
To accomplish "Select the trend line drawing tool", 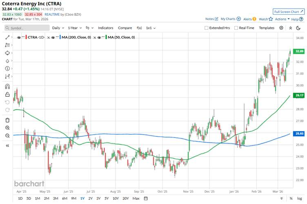I will click(x=7, y=37).
